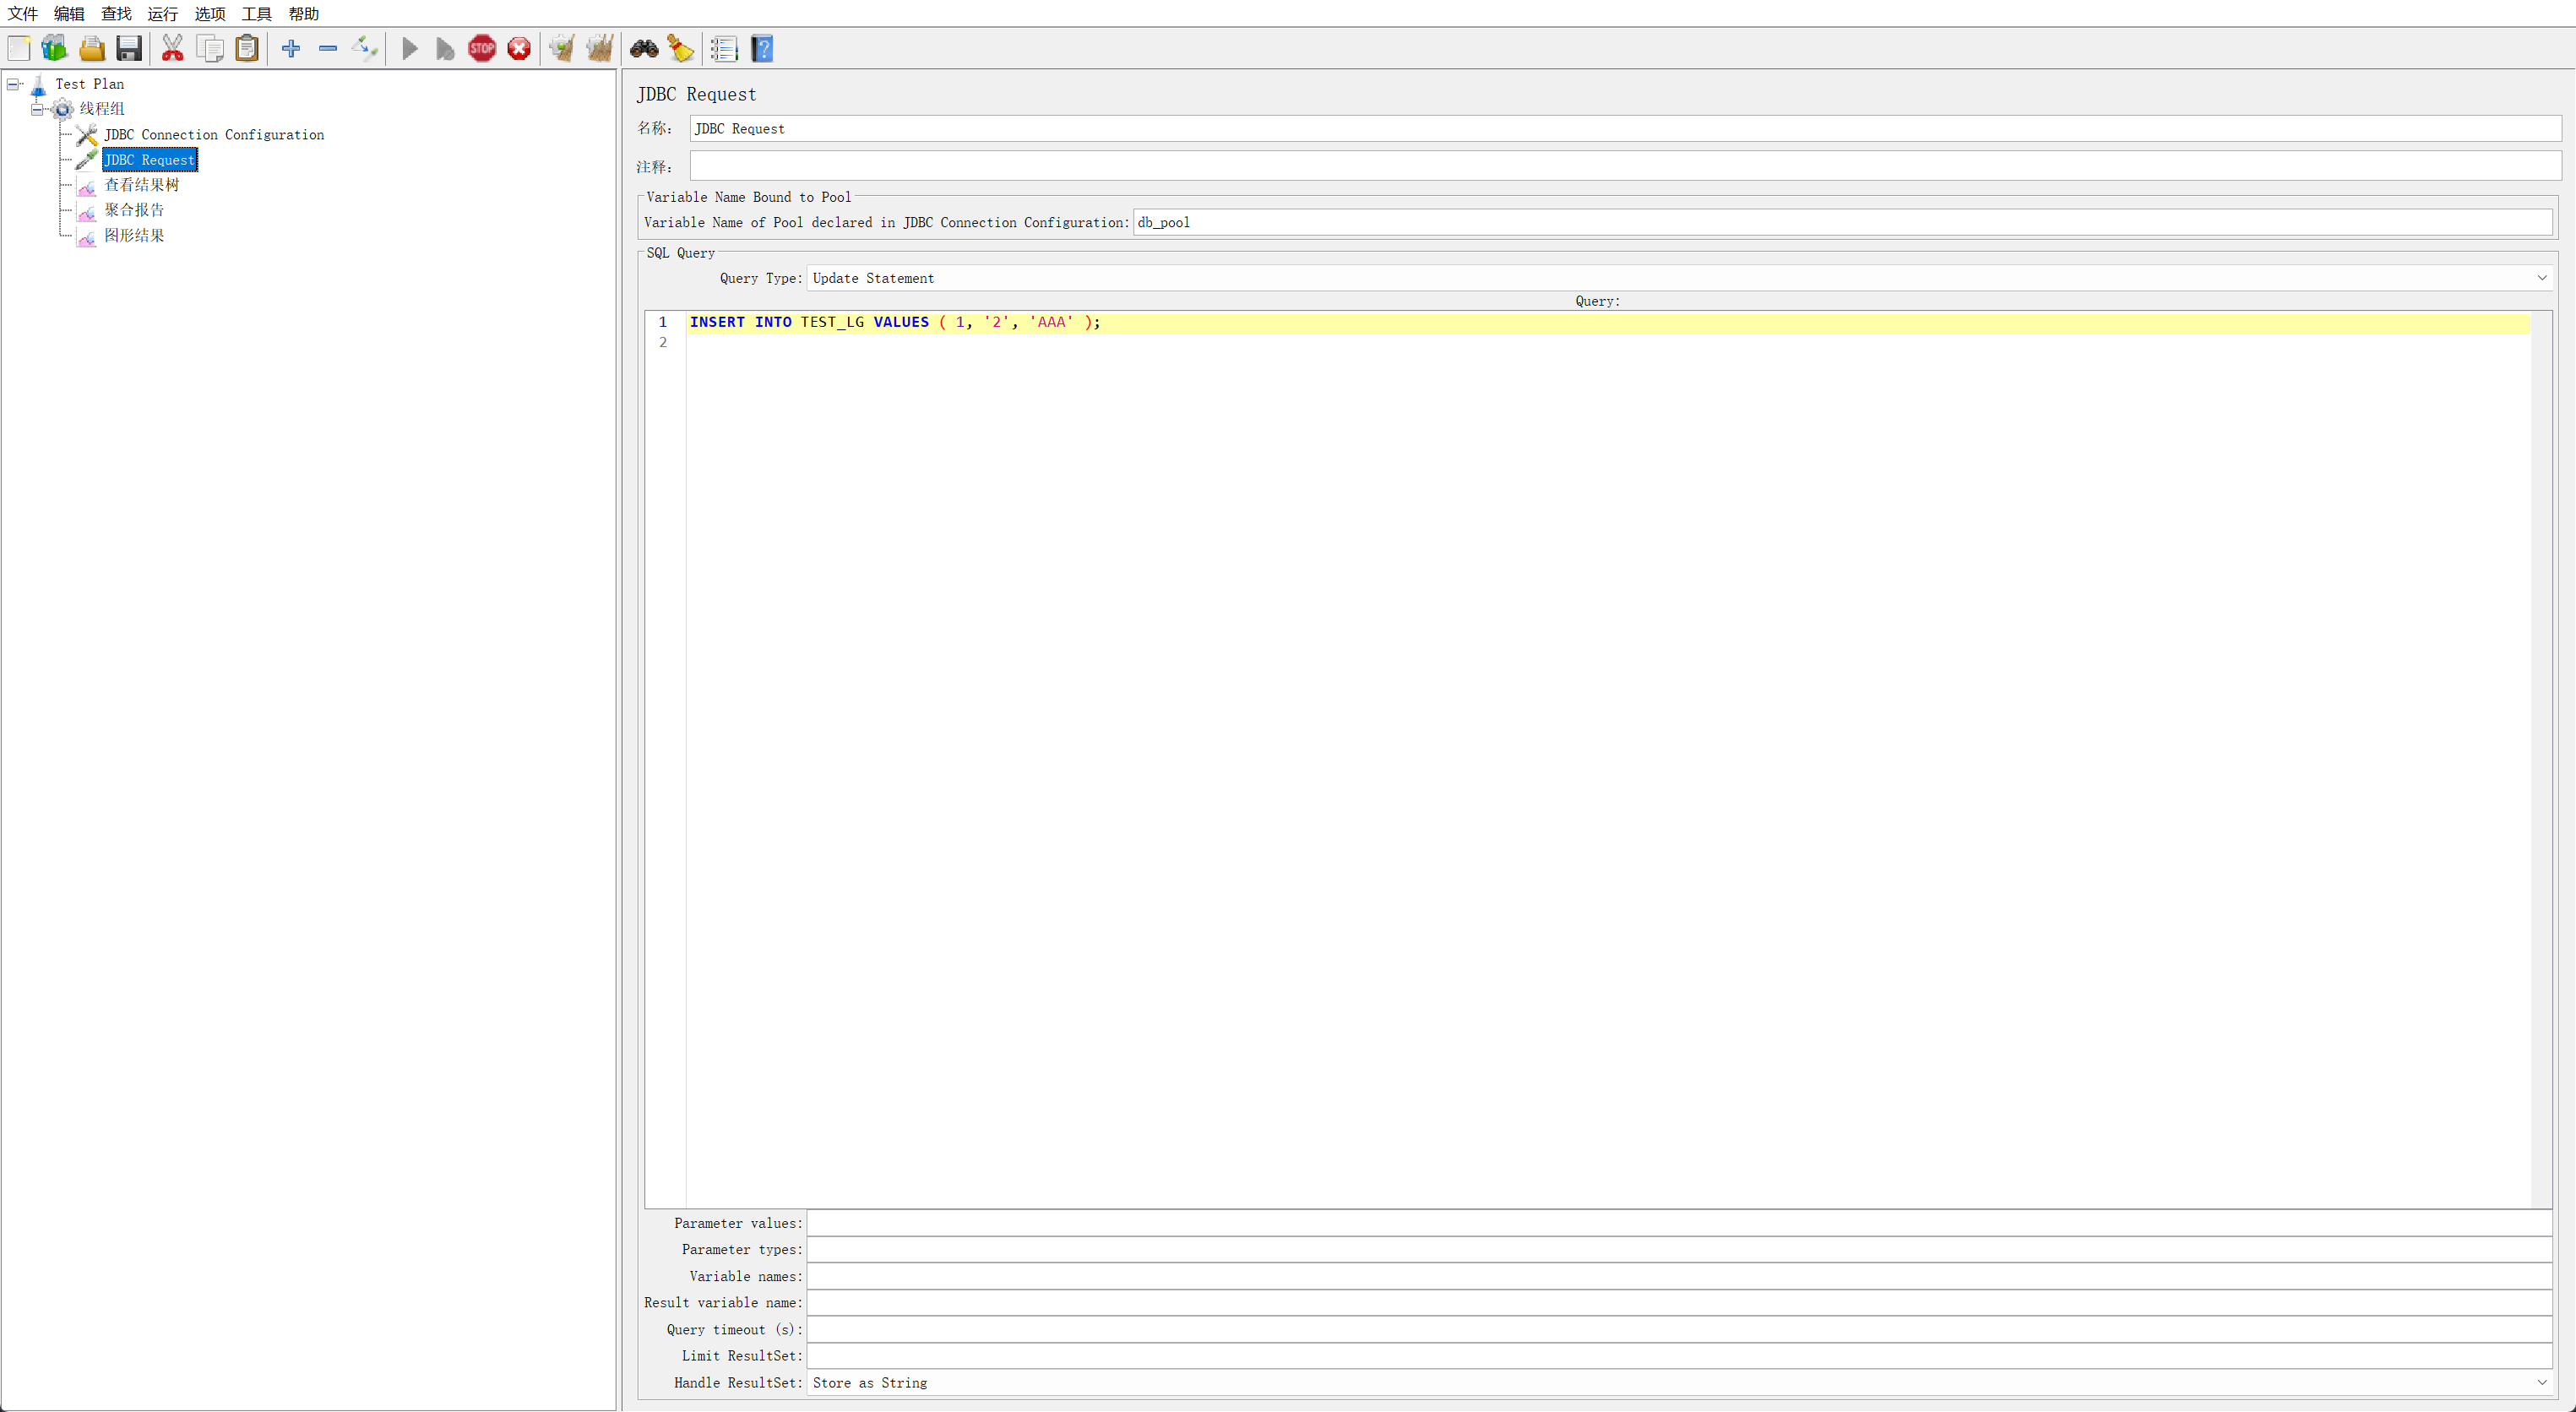
Task: Open the 文件 menu
Action: (23, 13)
